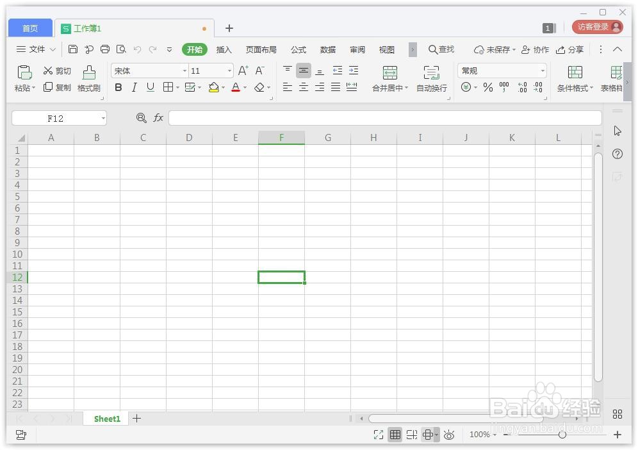This screenshot has width=638, height=450.
Task: Click 访客登录 login button
Action: tap(597, 27)
